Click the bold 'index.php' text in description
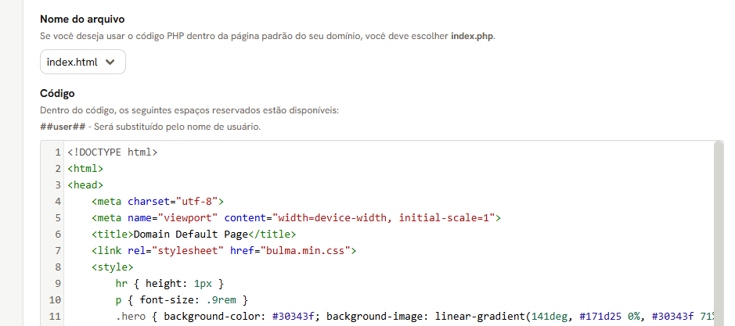 (x=472, y=36)
